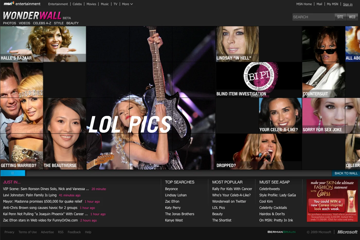Open the Mail link at top right

pos(319,4)
